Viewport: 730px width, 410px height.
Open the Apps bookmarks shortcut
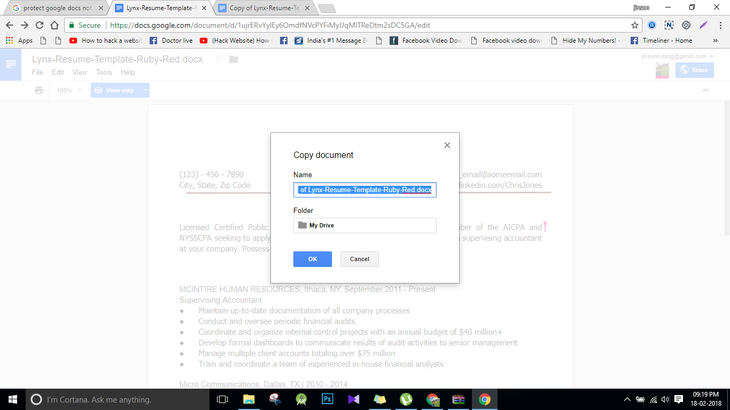tap(19, 41)
